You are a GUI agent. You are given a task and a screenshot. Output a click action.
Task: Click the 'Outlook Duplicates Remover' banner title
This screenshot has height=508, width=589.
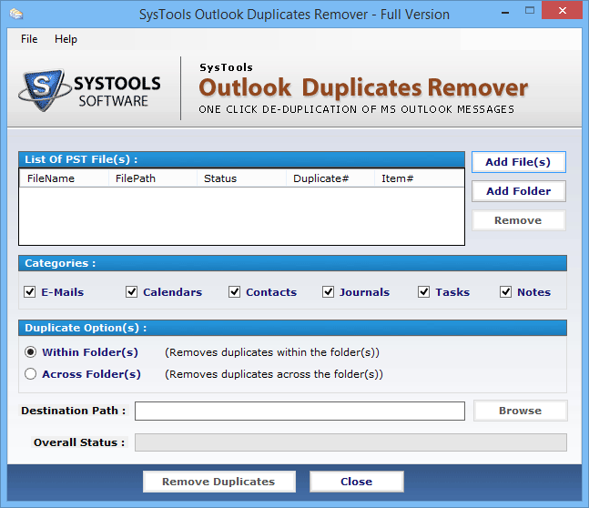pos(363,88)
